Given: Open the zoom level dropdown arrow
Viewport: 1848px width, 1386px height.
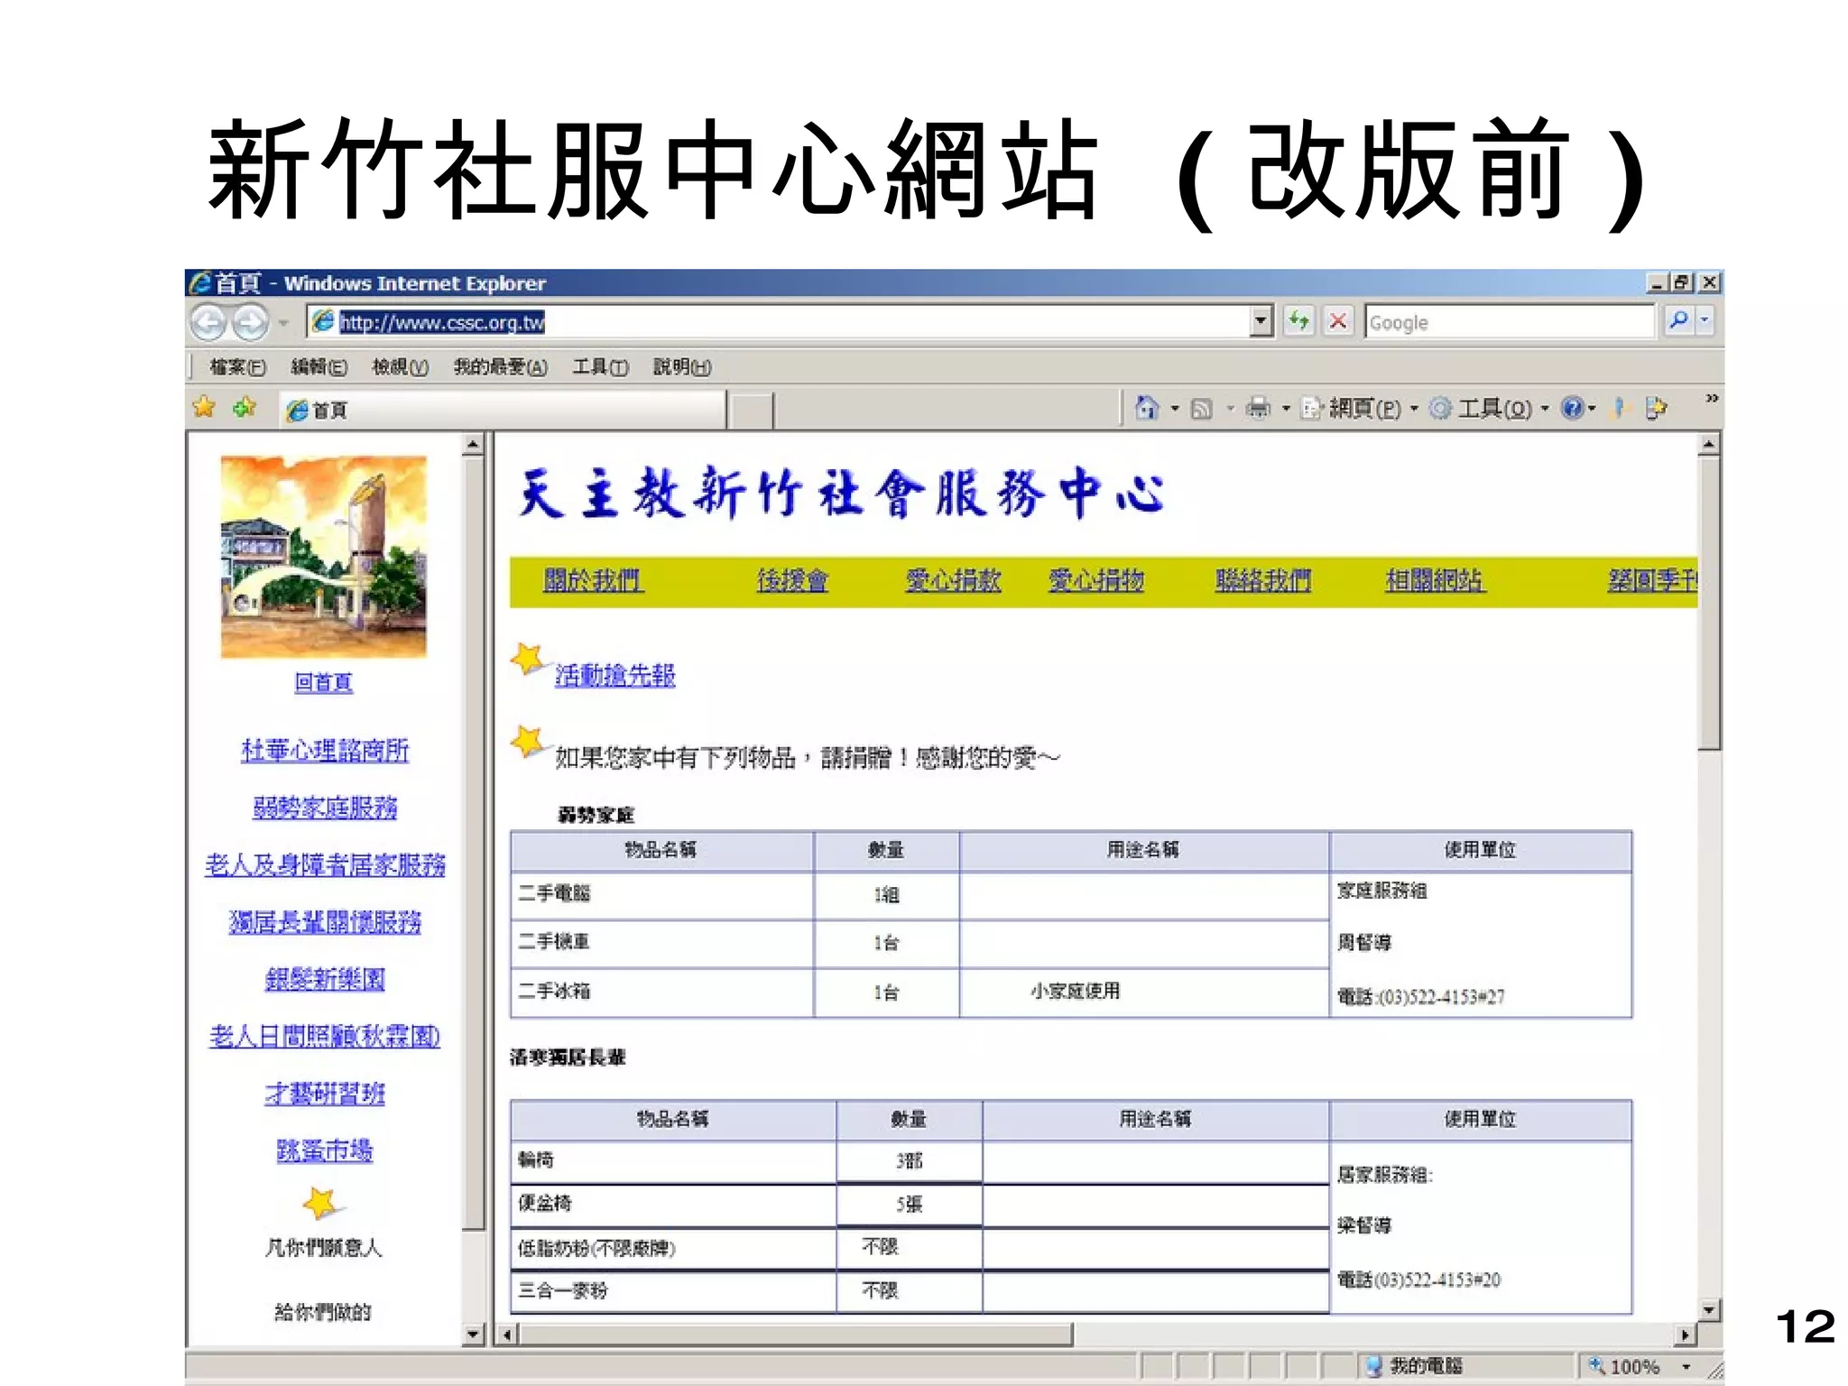Looking at the screenshot, I should point(1686,1367).
